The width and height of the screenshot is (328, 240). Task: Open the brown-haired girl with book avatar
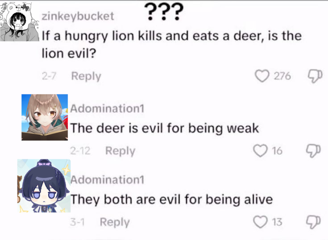45,117
